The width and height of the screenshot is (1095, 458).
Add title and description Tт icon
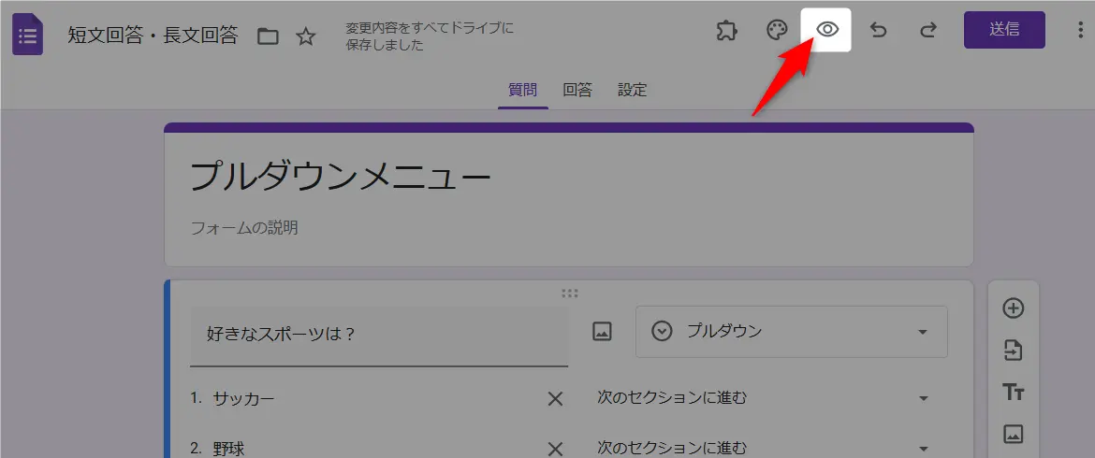click(x=1013, y=393)
